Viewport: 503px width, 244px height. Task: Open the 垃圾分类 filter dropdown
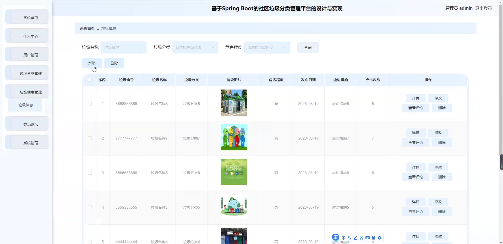pyautogui.click(x=195, y=47)
